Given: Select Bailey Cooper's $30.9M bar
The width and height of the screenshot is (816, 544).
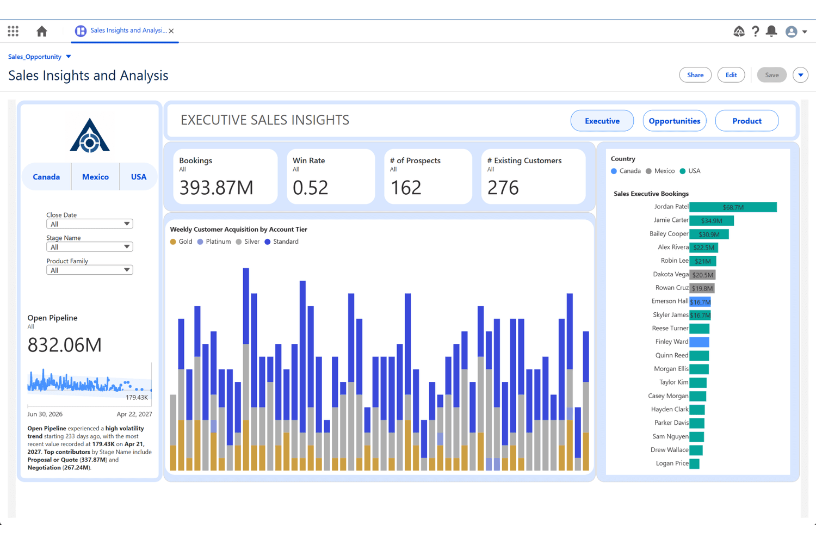Looking at the screenshot, I should point(709,234).
